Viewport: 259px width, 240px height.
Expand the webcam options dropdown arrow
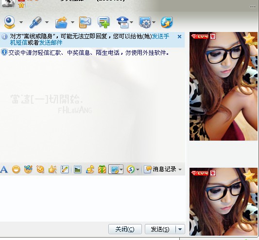coord(21,22)
